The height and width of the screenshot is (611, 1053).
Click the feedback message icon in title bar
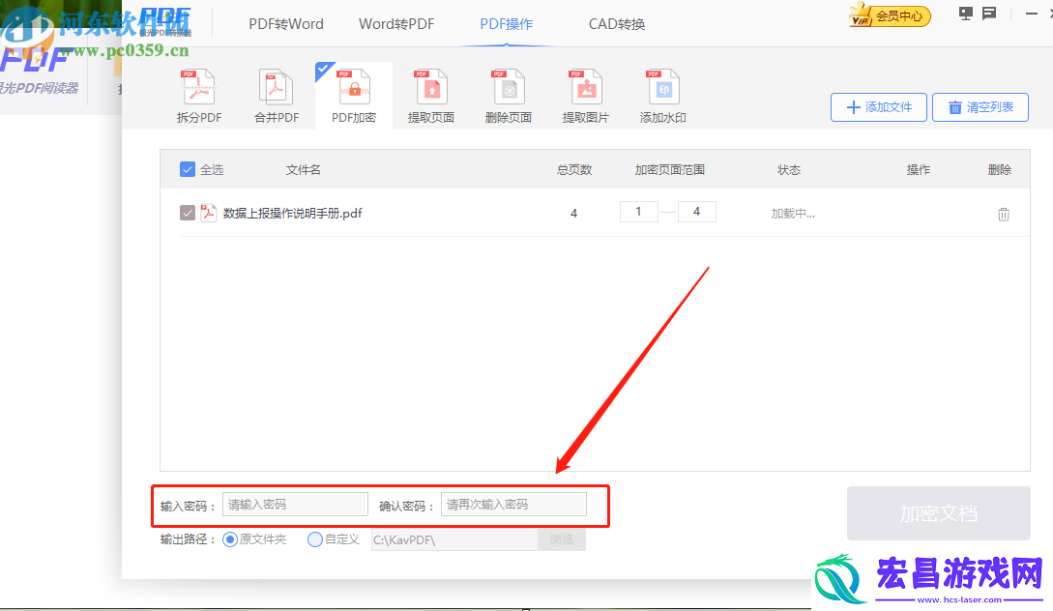click(x=989, y=14)
